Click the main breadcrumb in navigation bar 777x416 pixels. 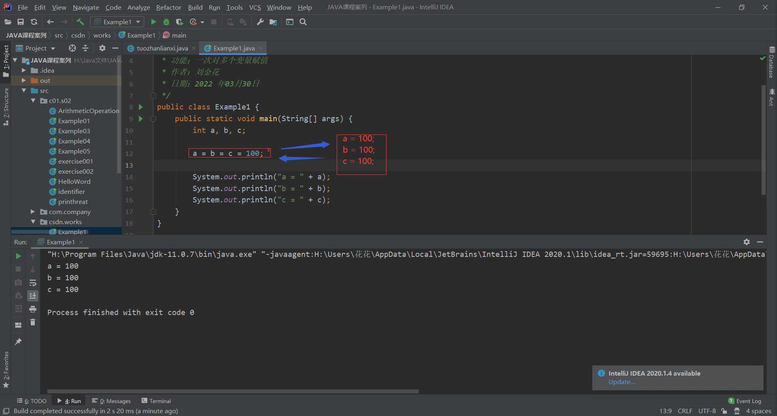[x=174, y=35]
